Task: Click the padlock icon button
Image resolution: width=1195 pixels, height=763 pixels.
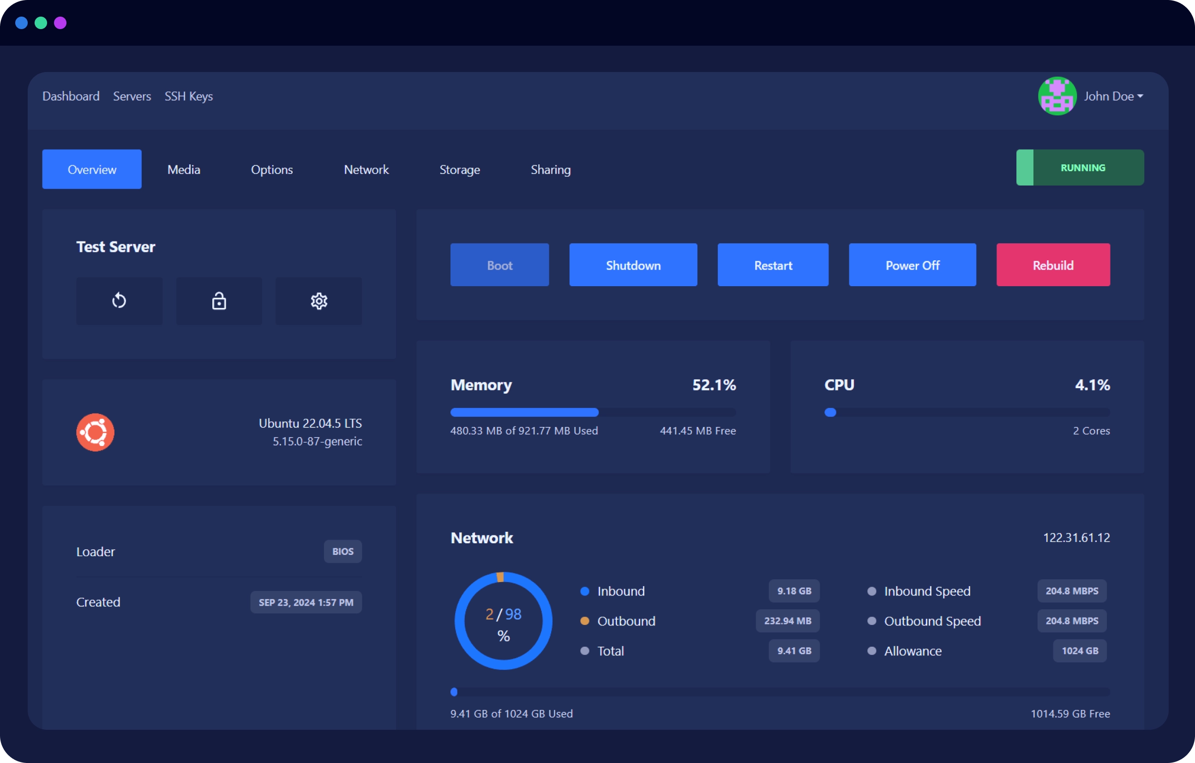Action: coord(219,301)
